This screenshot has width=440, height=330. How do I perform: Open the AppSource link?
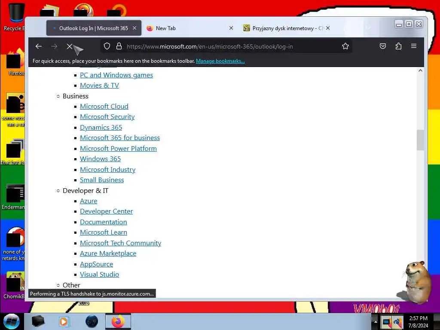coord(97,264)
